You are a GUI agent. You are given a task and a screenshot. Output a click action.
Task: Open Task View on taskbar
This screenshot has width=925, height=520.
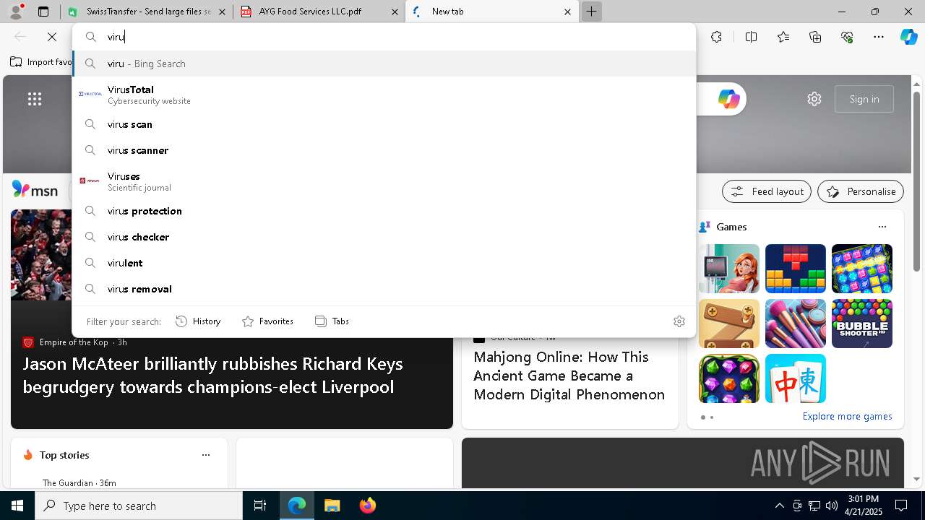pyautogui.click(x=260, y=506)
